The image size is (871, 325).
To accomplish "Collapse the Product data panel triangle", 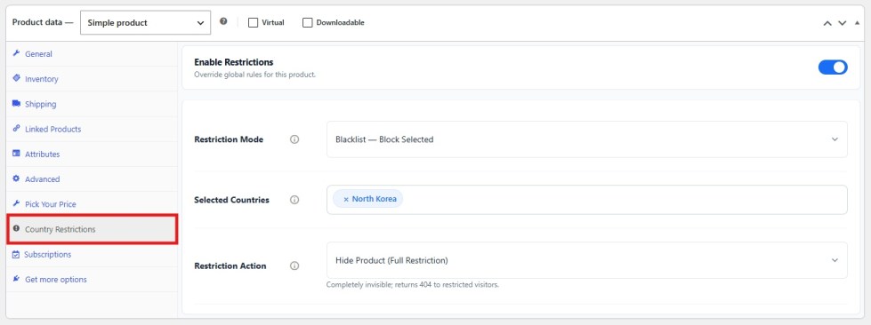I will pos(857,23).
